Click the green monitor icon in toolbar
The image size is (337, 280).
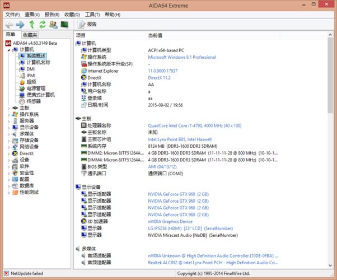[x=64, y=25]
